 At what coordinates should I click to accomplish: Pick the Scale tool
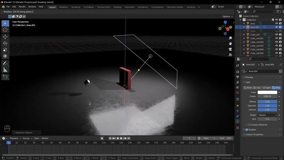(x=5, y=50)
